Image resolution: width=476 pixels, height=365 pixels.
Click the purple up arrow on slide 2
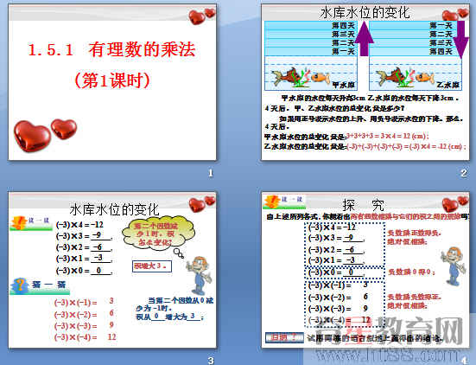pyautogui.click(x=364, y=38)
